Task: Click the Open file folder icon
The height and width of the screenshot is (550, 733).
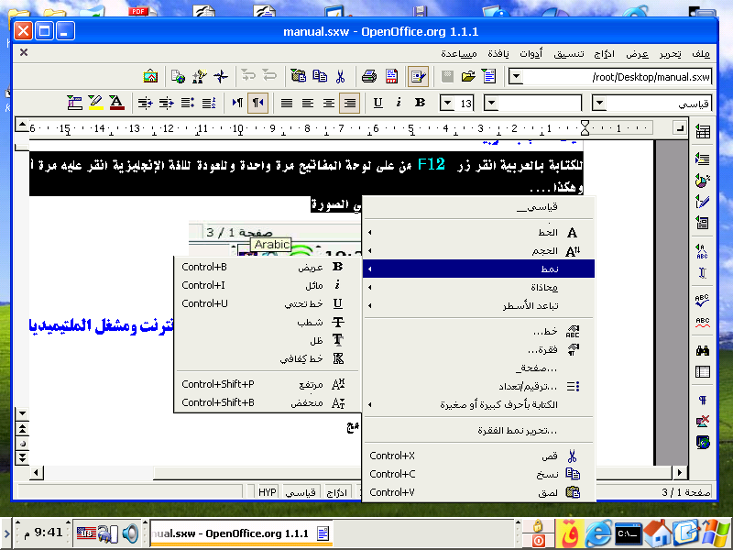Action: (468, 76)
